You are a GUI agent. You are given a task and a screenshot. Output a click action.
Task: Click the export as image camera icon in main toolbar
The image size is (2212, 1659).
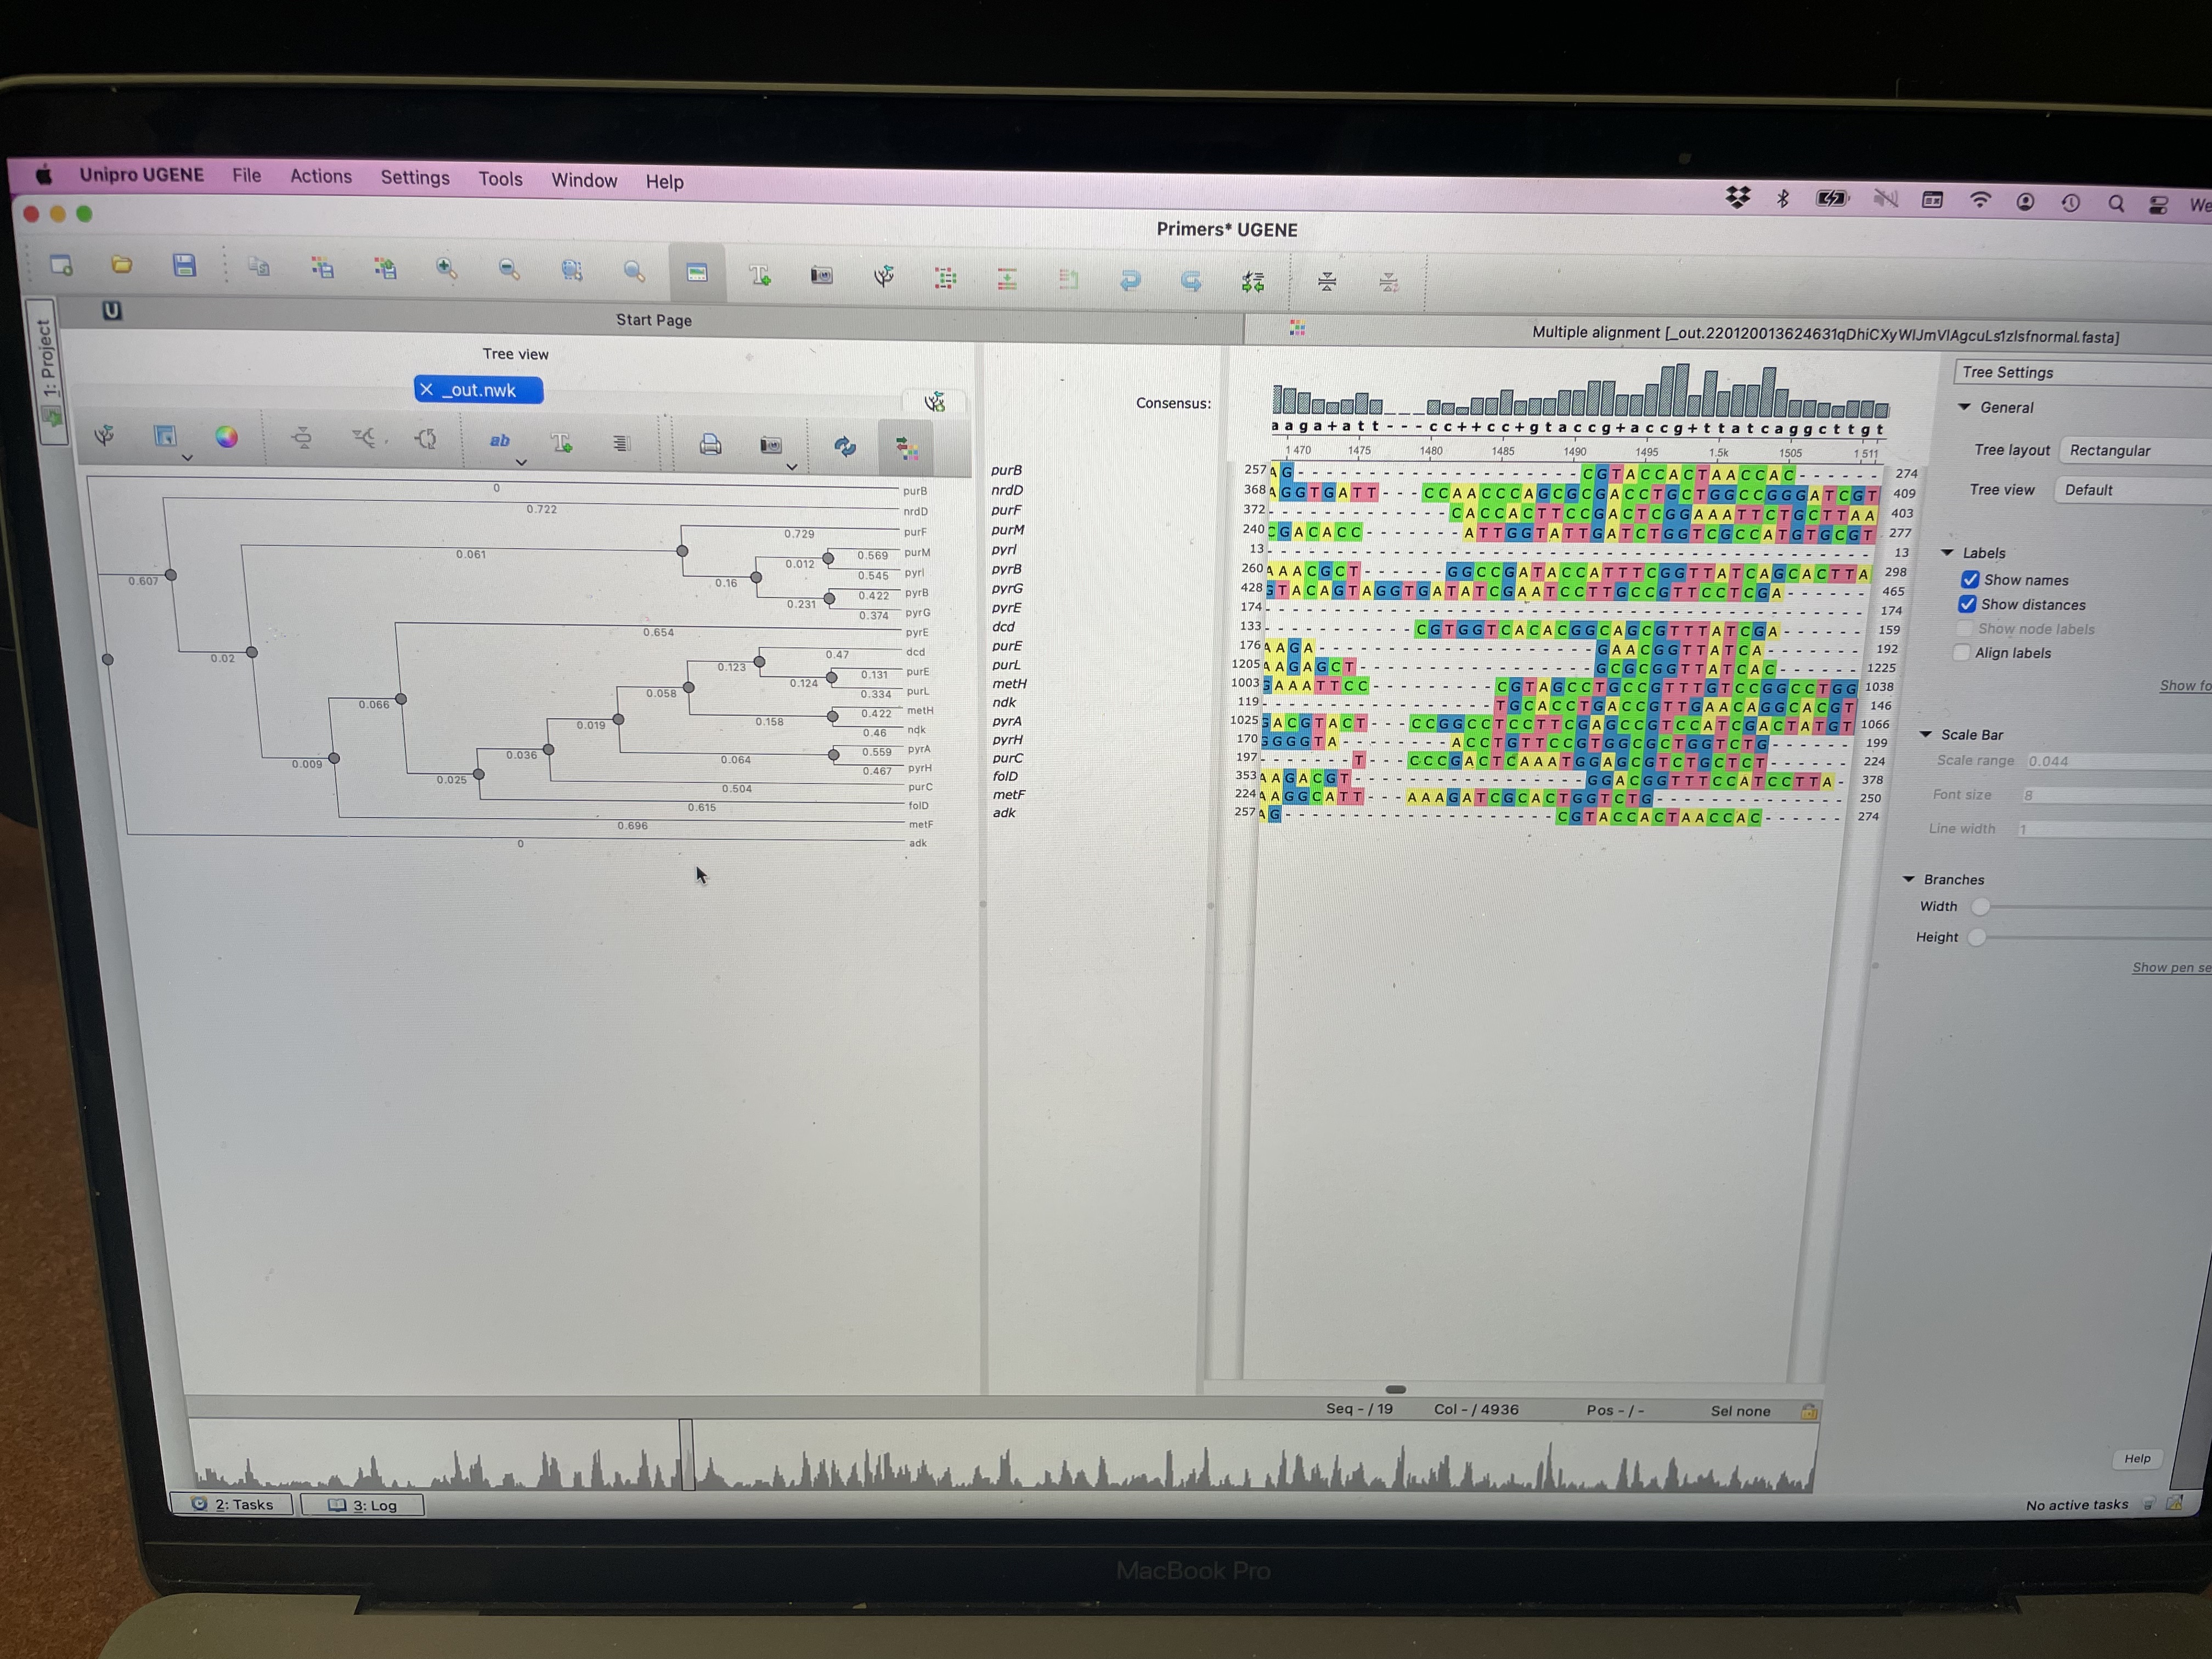tap(821, 275)
